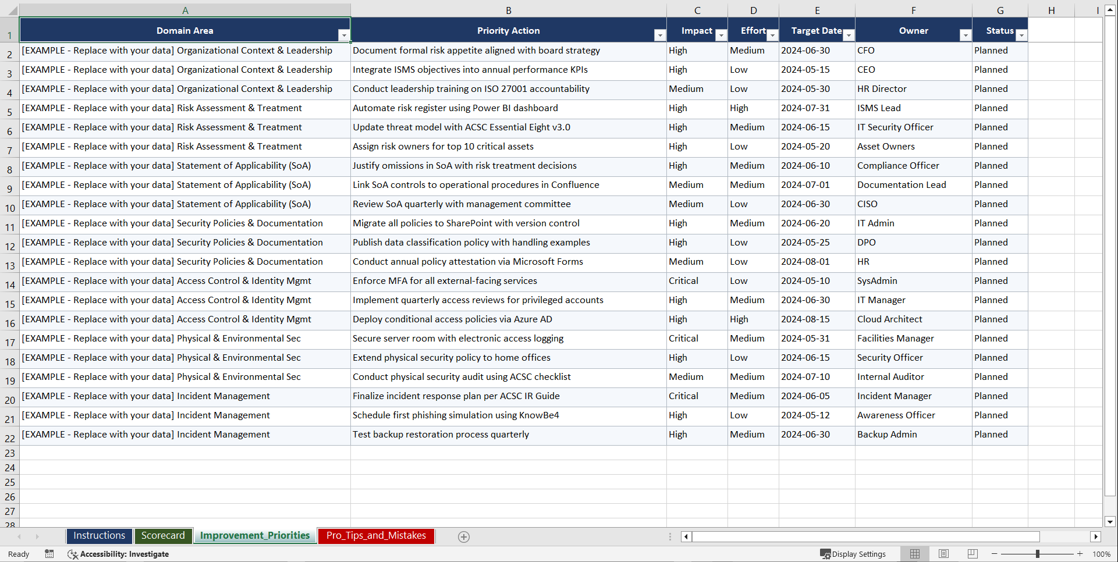Open the Domain Area filter dropdown
The height and width of the screenshot is (562, 1118).
(x=345, y=35)
